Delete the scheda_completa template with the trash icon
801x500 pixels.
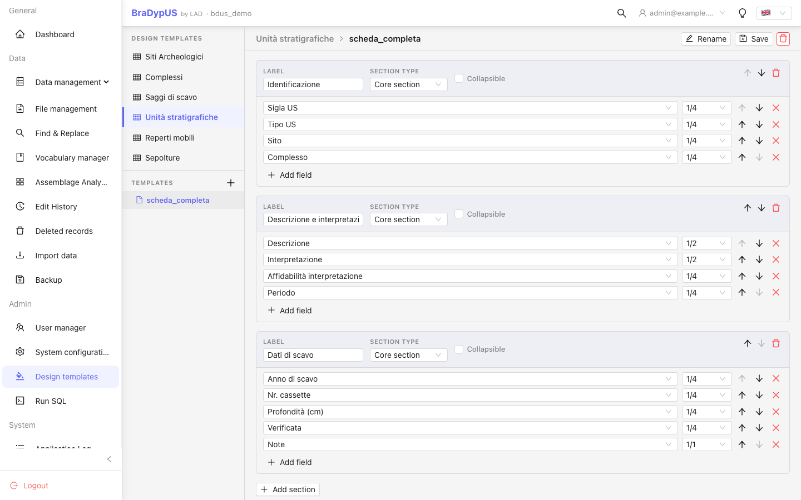pos(783,39)
